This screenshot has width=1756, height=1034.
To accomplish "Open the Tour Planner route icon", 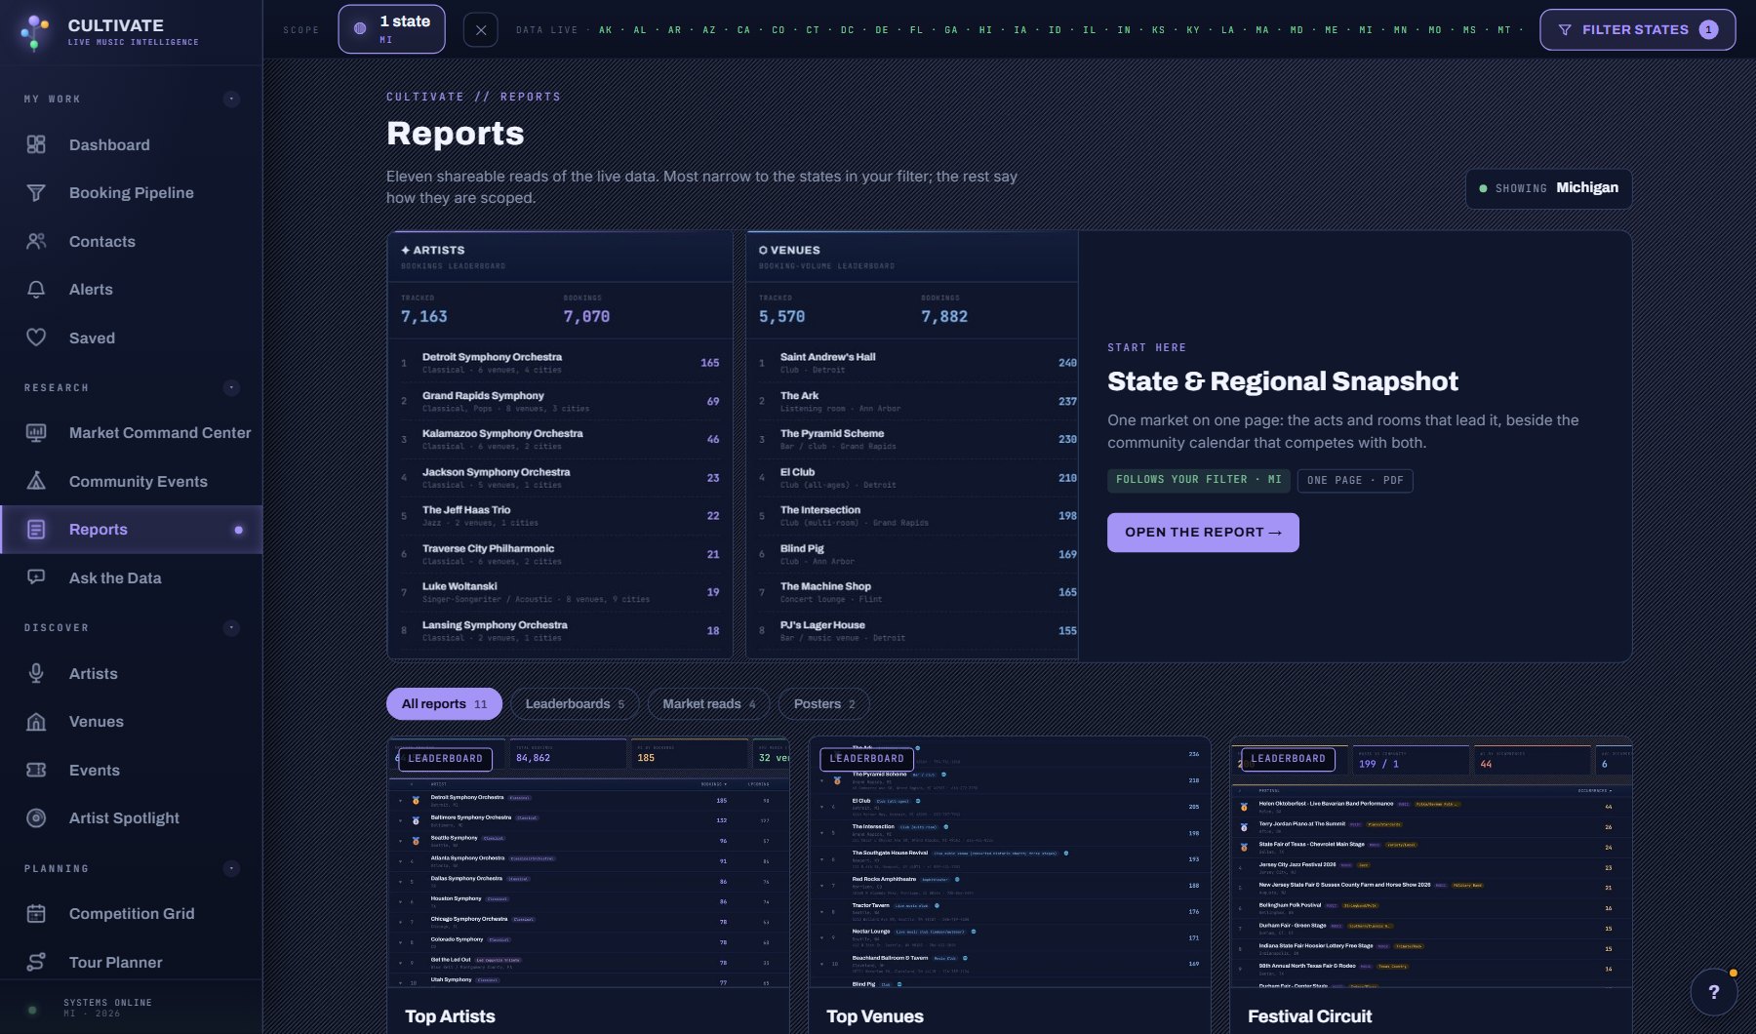I will click(36, 962).
